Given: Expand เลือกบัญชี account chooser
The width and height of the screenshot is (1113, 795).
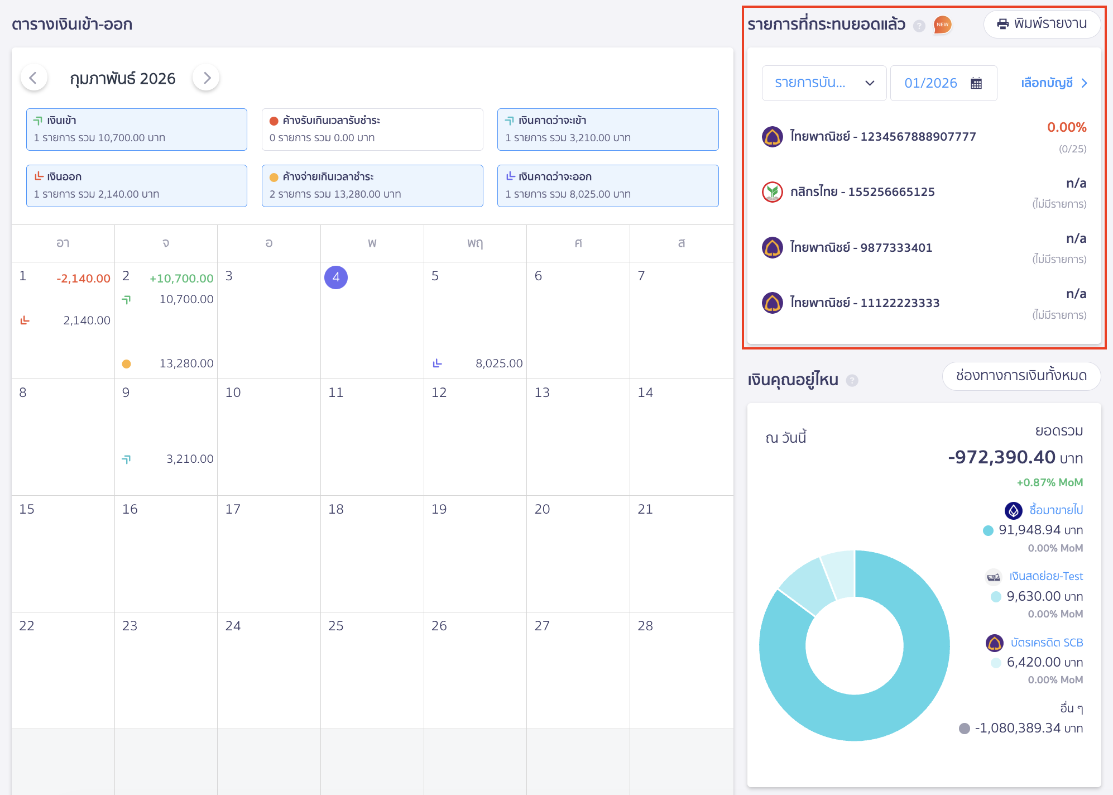Looking at the screenshot, I should tap(1054, 83).
